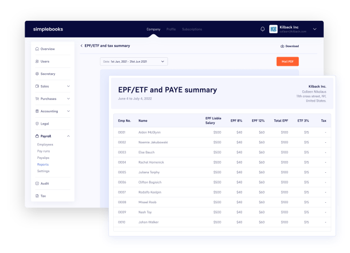The width and height of the screenshot is (350, 253).
Task: Open the account dropdown chevron in header
Action: [x=314, y=29]
